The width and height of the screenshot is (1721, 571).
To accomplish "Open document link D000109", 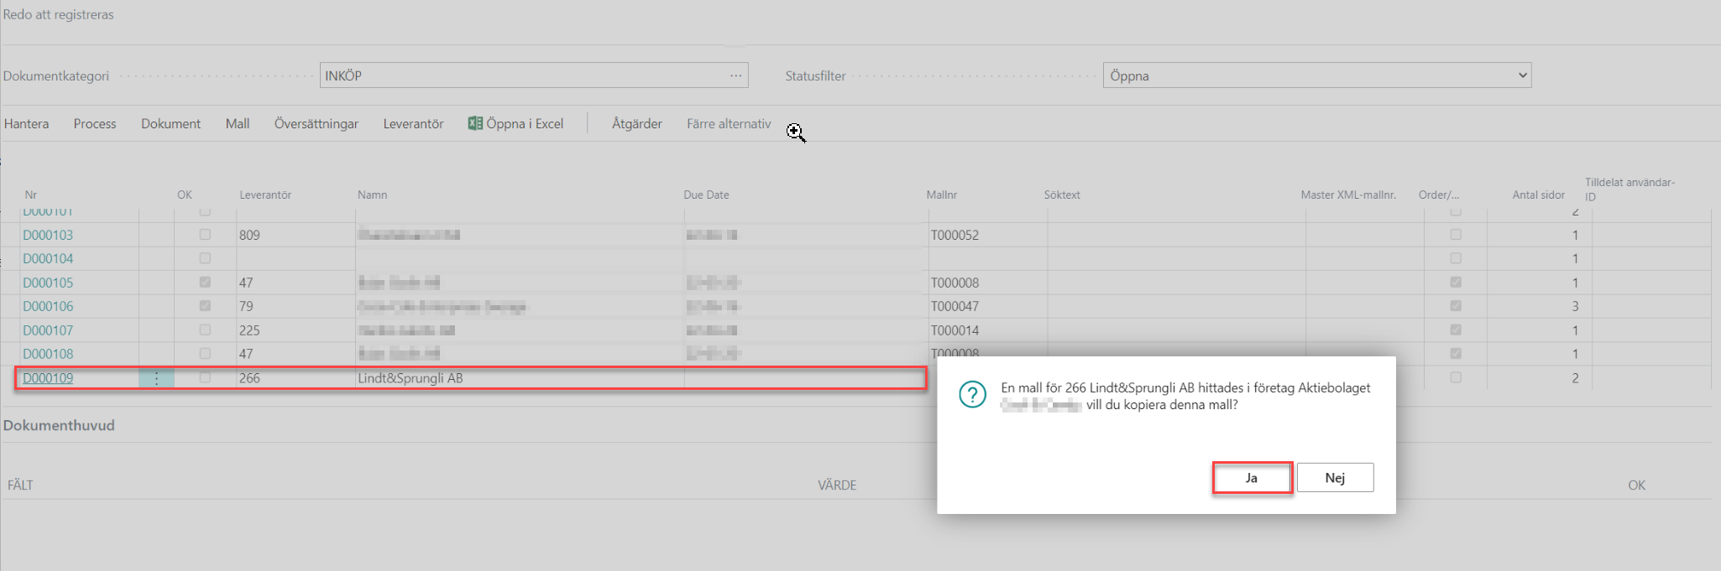I will point(48,378).
